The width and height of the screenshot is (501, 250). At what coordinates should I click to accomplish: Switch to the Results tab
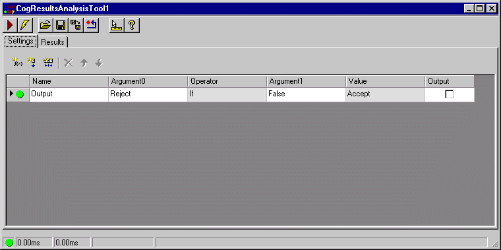pos(53,42)
